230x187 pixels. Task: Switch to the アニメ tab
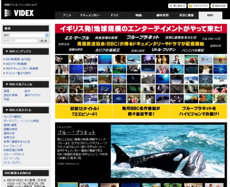67,15
